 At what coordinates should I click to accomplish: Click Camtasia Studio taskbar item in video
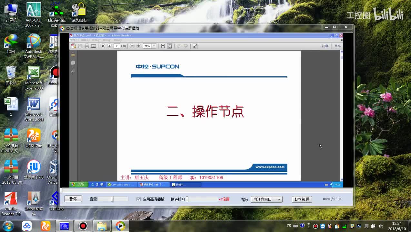pos(122,185)
